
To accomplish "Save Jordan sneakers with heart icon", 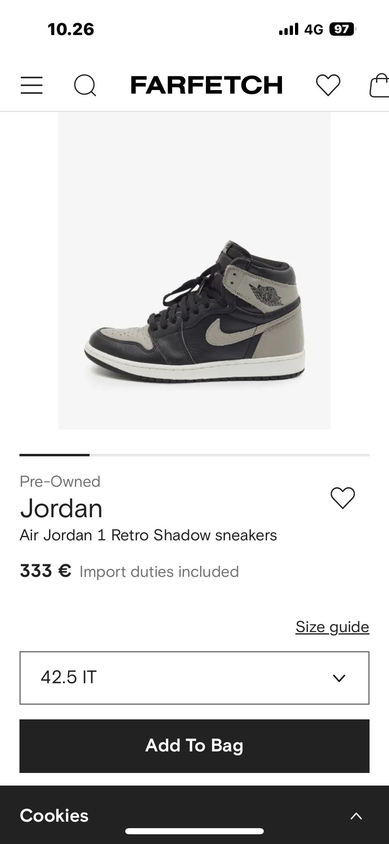I will pos(343,498).
